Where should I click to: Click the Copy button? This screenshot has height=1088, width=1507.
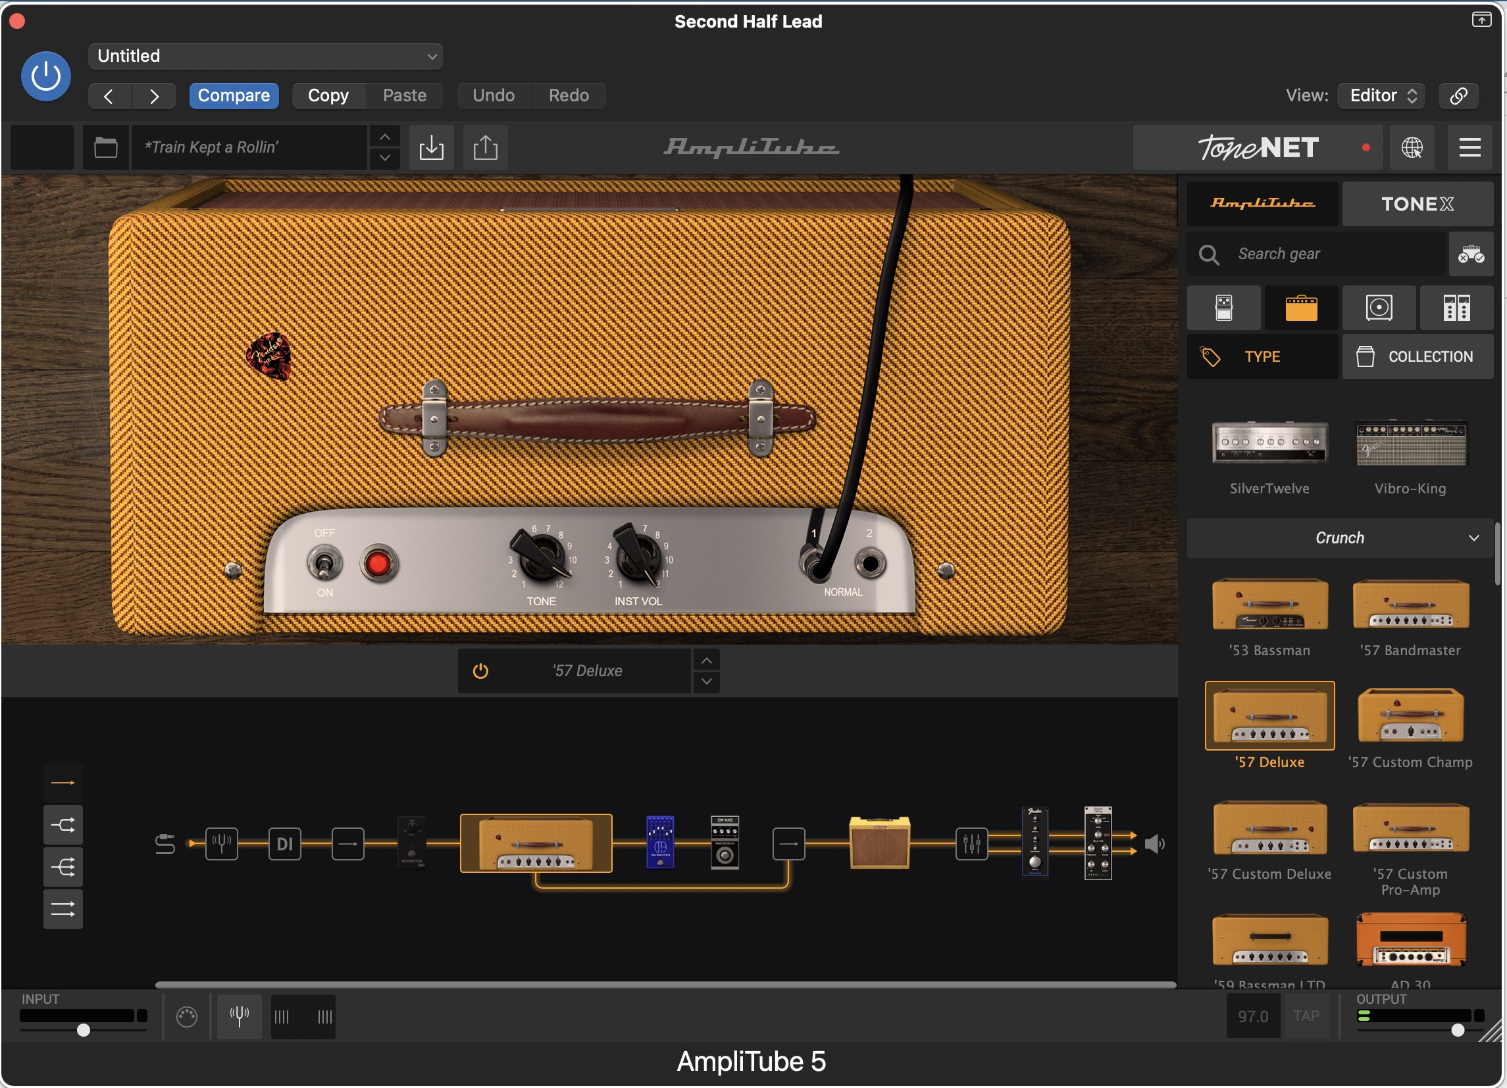(328, 95)
